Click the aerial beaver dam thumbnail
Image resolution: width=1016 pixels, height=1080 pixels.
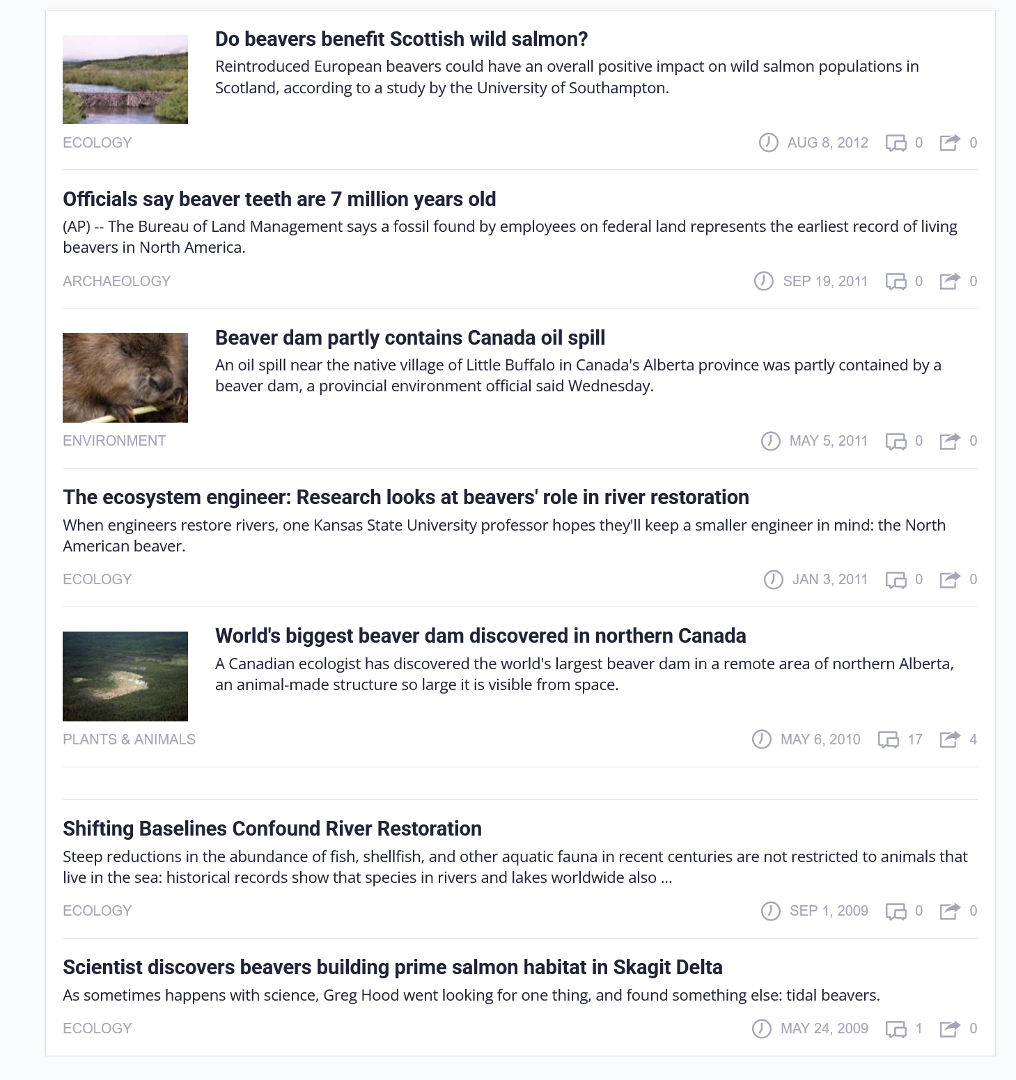tap(125, 676)
